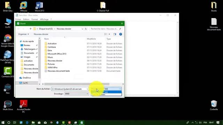This screenshot has height=125, width=223.
Task: Click the Windows Start button
Action: pyautogui.click(x=3, y=123)
